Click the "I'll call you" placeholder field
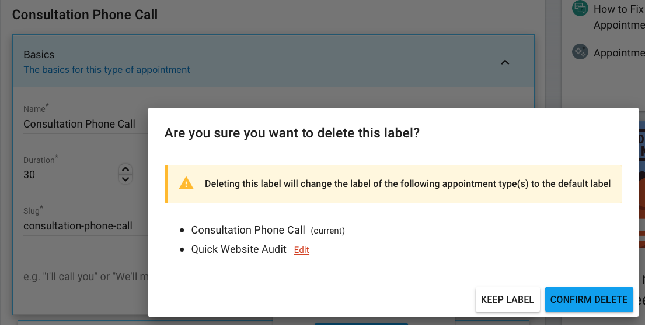Viewport: 645px width, 325px height. click(x=82, y=277)
